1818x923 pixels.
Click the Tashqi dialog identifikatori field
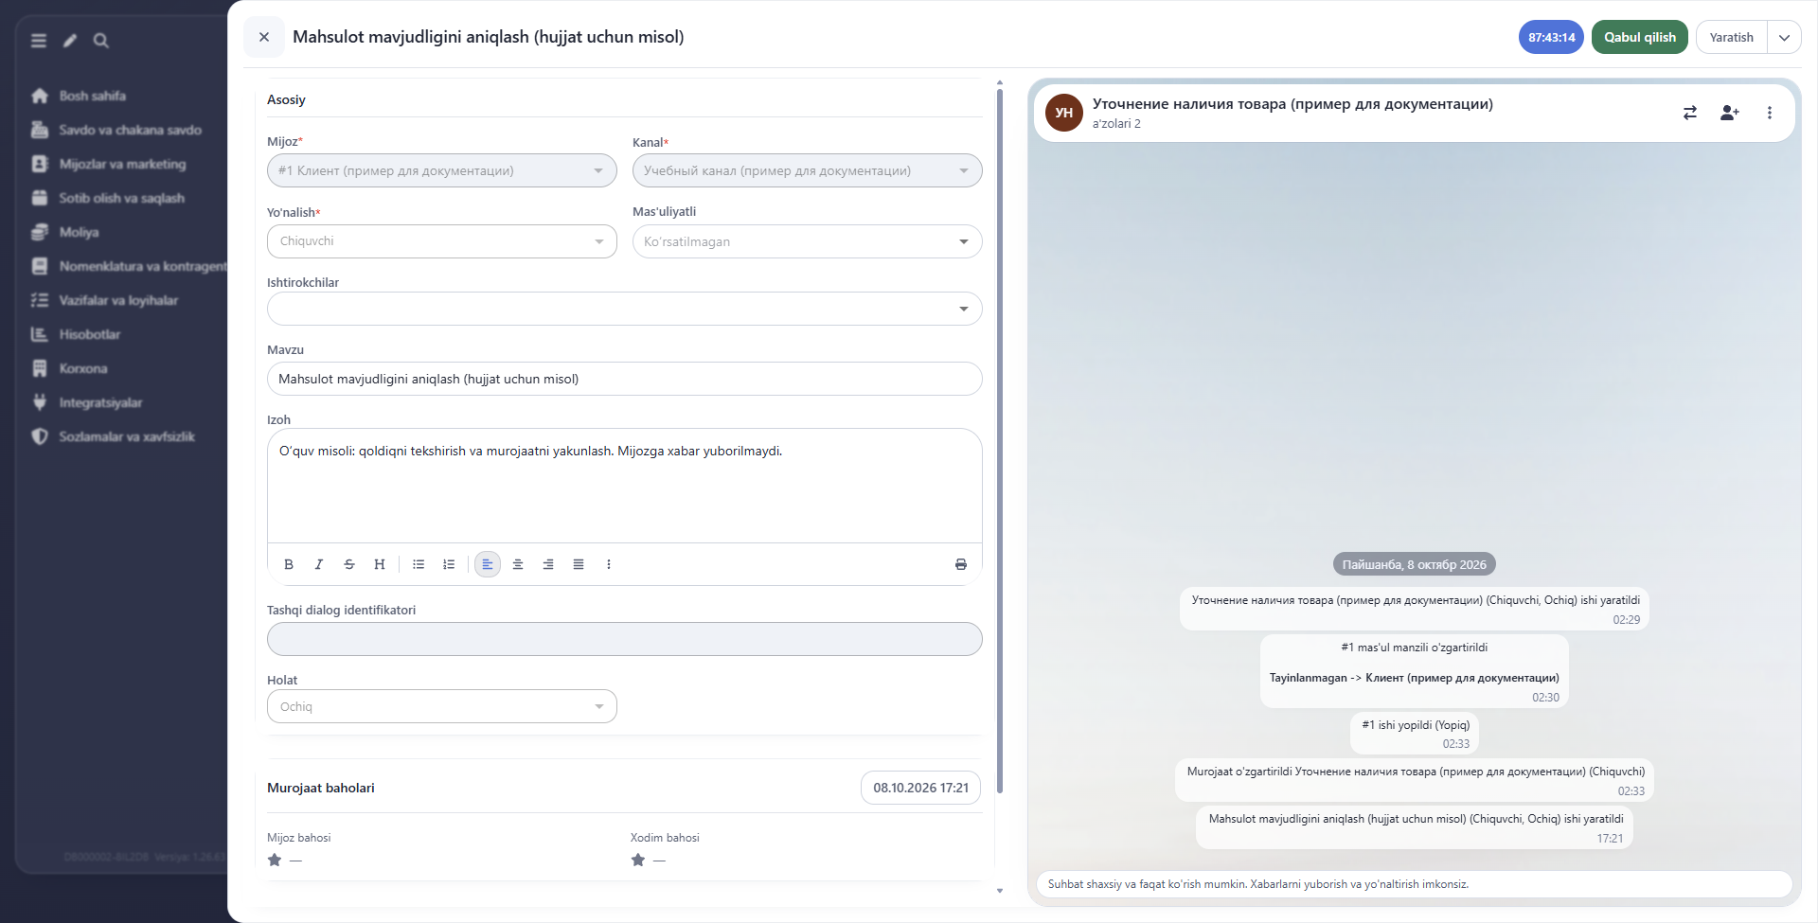click(x=625, y=639)
